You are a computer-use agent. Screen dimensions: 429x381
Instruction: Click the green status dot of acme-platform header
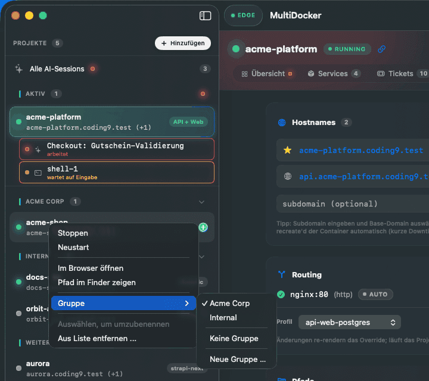236,49
